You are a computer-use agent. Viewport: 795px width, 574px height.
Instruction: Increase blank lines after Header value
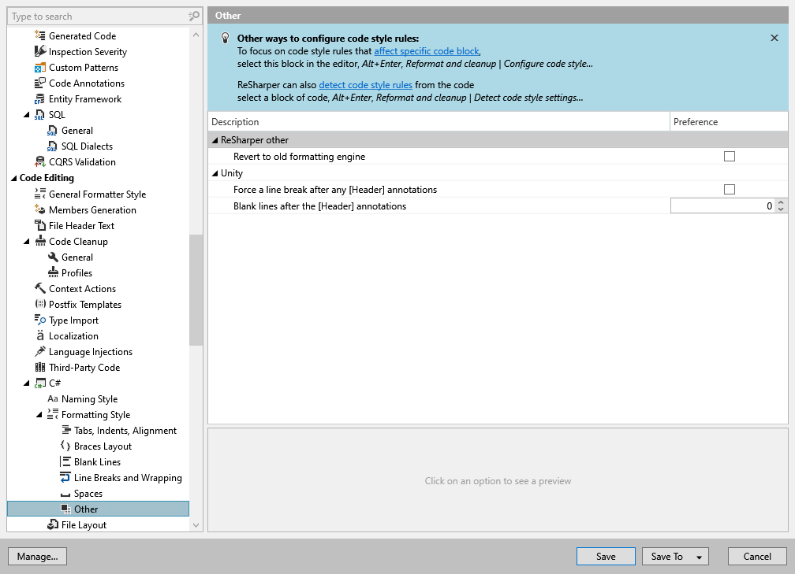[781, 202]
